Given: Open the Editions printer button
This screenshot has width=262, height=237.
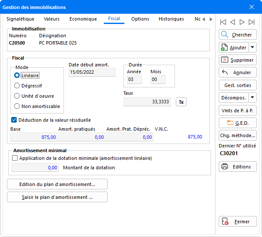Looking at the screenshot, I should [238, 167].
